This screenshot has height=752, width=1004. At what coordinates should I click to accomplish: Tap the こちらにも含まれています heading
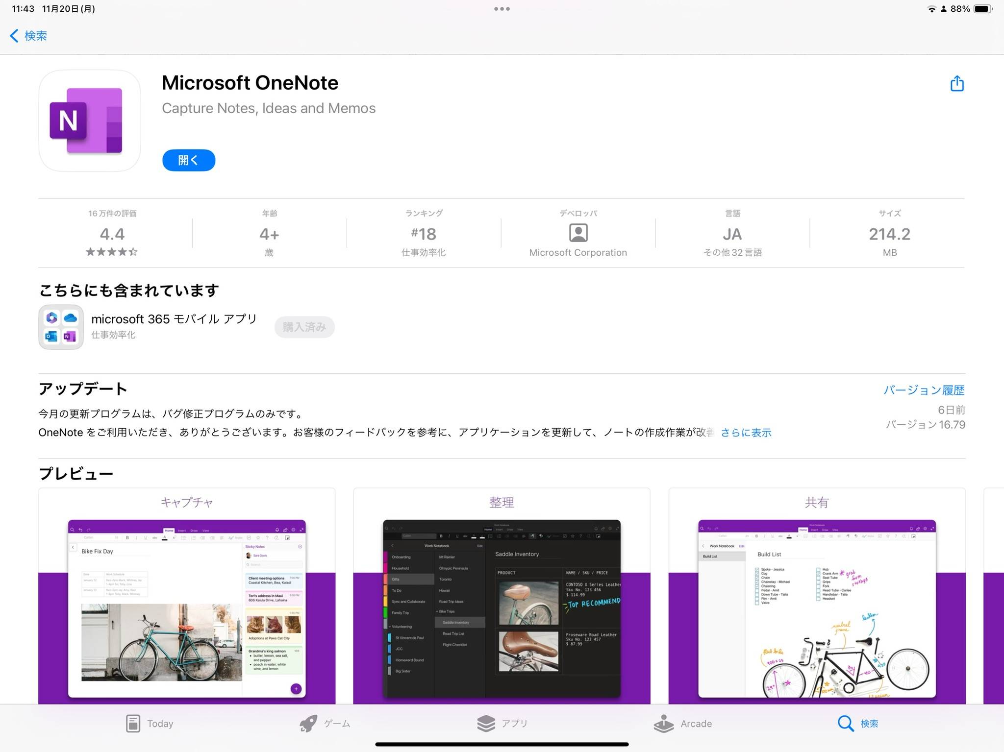pos(129,291)
